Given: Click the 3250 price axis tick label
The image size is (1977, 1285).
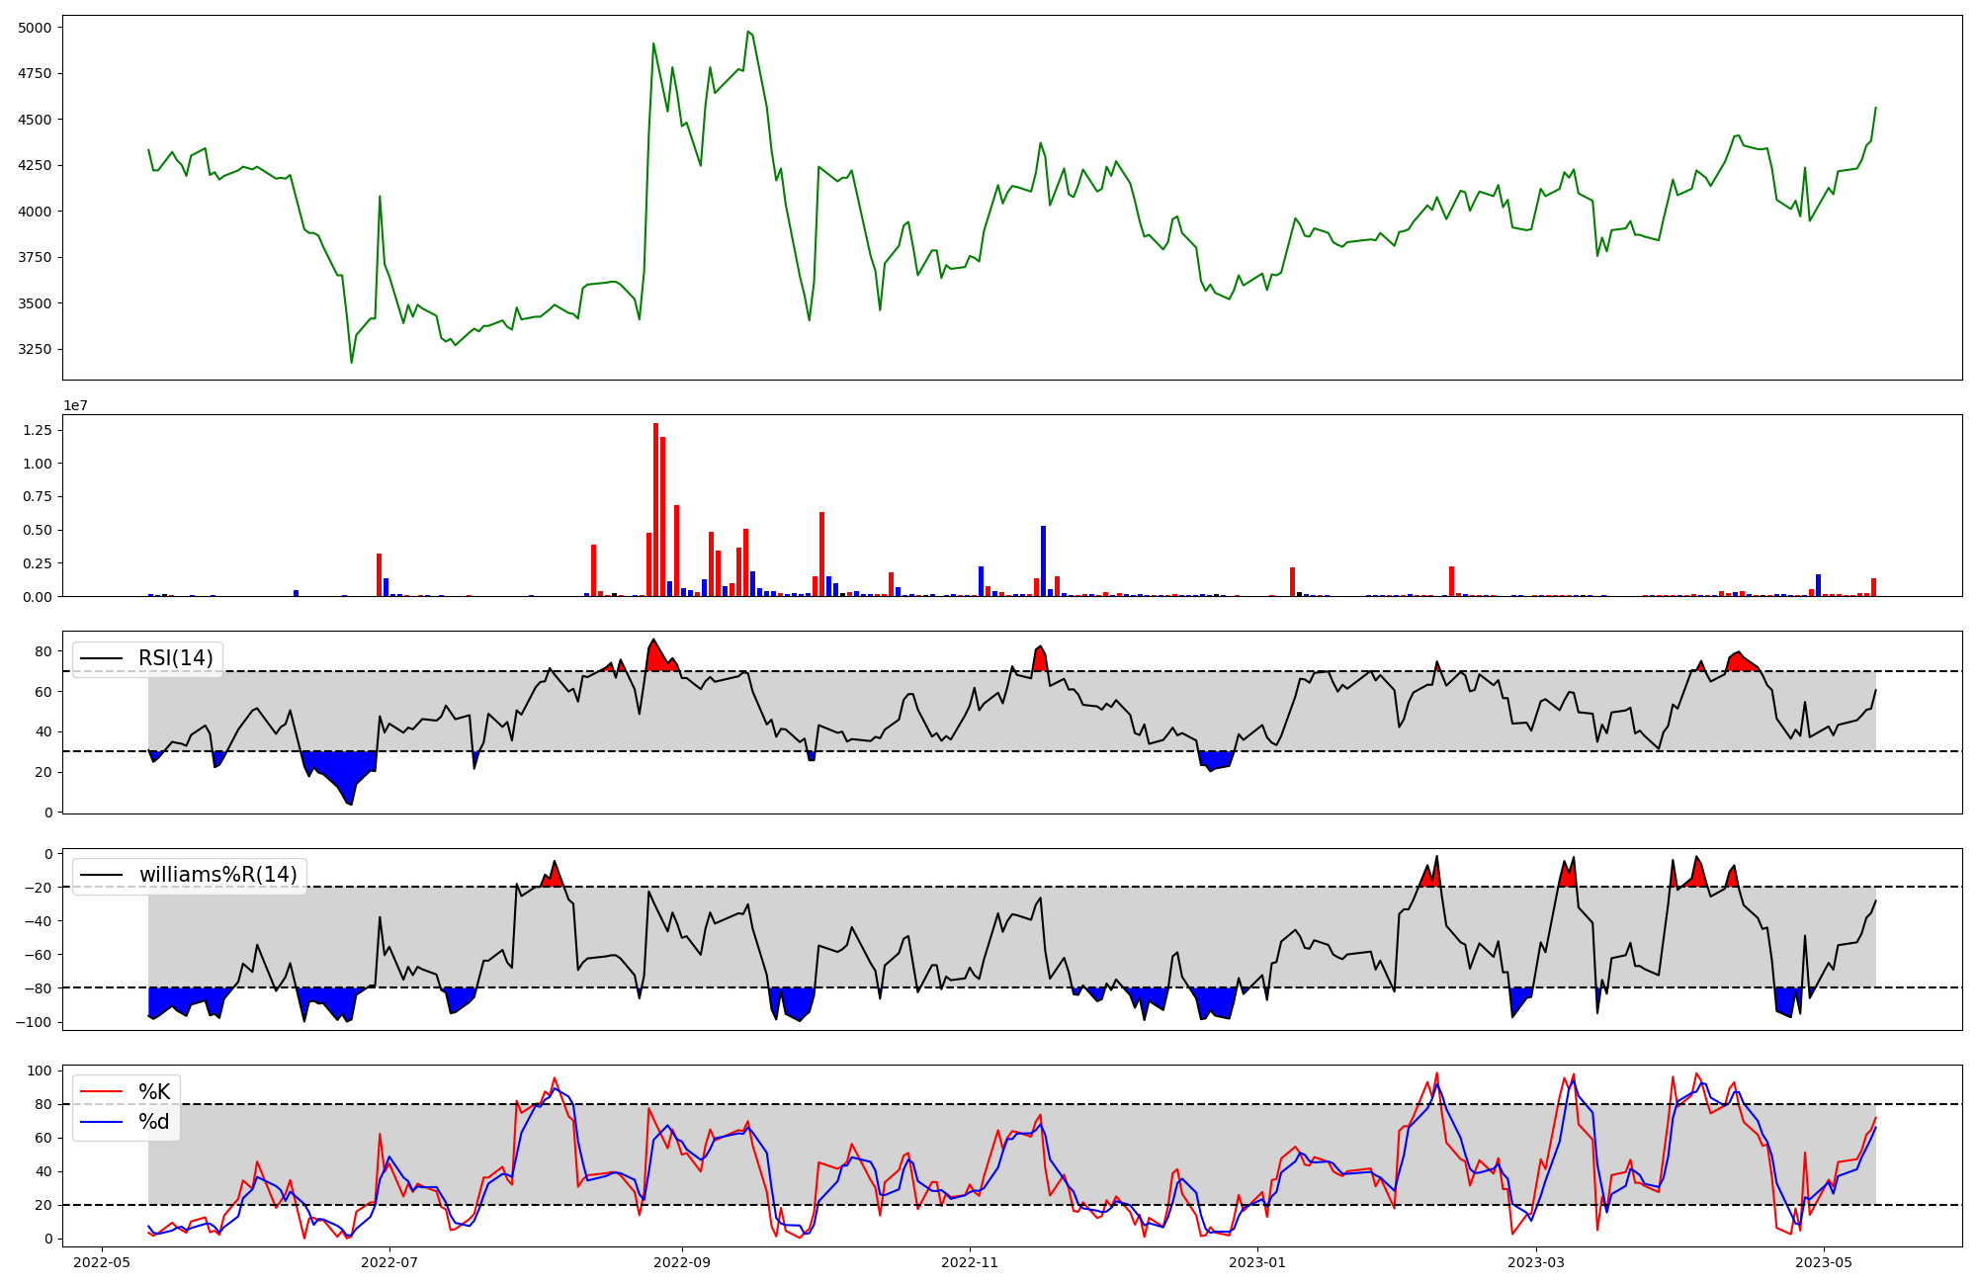Looking at the screenshot, I should click(36, 350).
